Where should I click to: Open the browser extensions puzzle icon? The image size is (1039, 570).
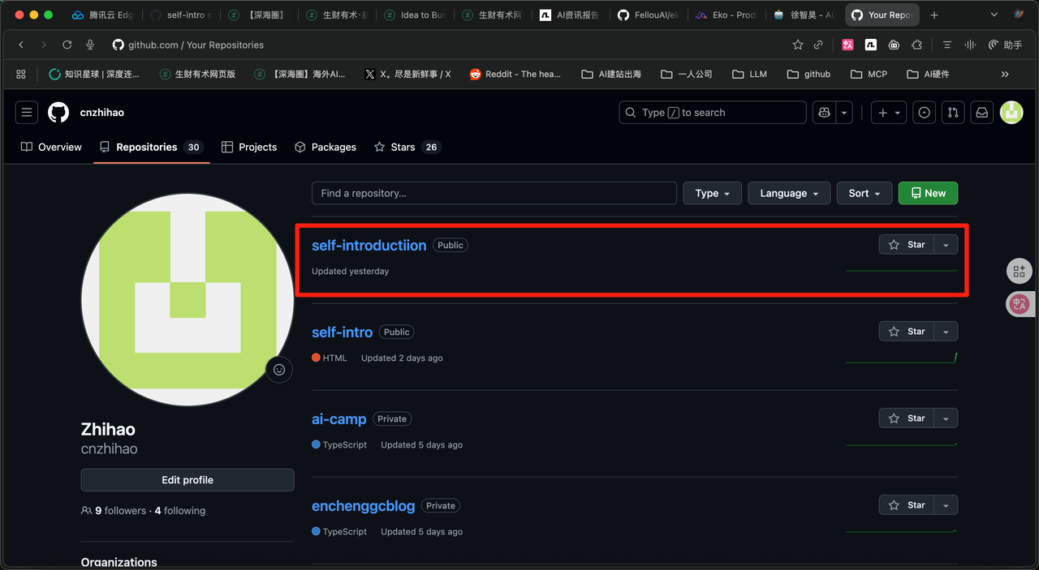click(x=916, y=45)
